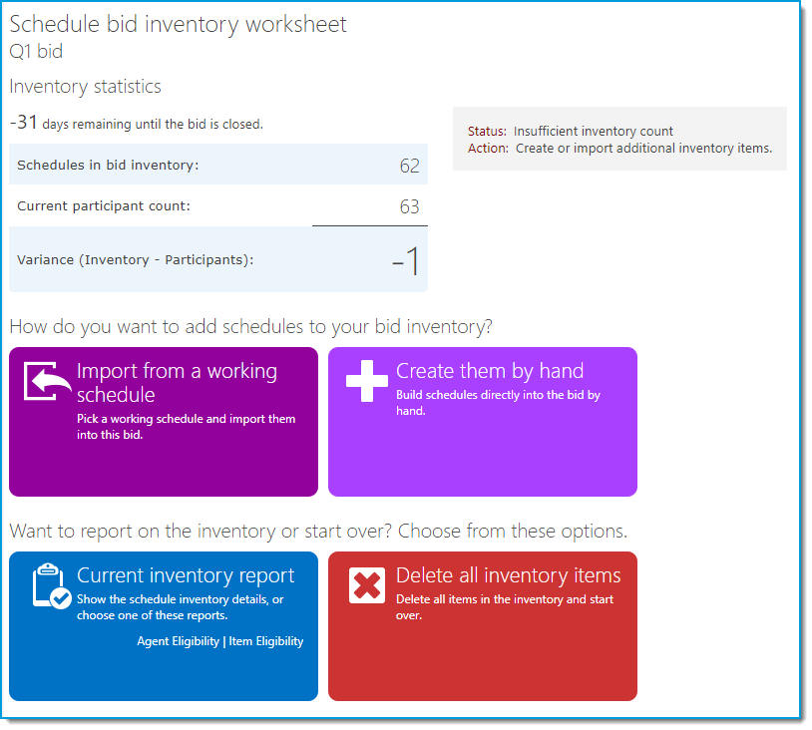Image resolution: width=812 pixels, height=730 pixels.
Task: Click 'How do you want to add schedules' heading
Action: (x=251, y=327)
